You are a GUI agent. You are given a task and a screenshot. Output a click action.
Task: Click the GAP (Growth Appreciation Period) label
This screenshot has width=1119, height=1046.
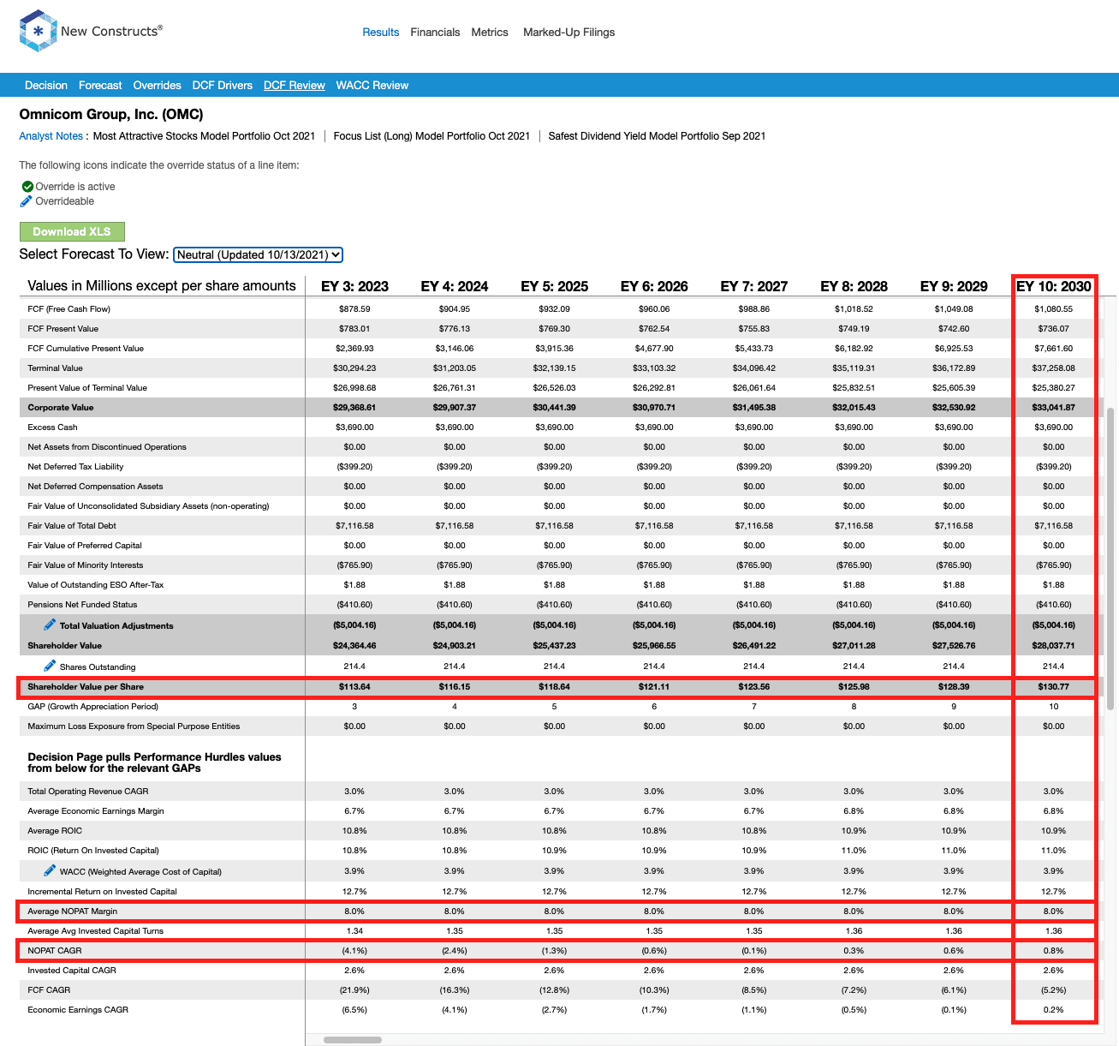pos(93,707)
